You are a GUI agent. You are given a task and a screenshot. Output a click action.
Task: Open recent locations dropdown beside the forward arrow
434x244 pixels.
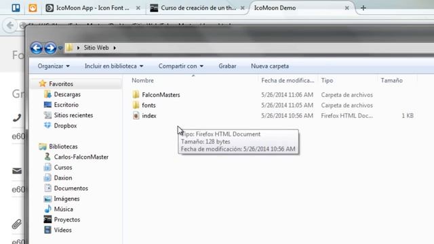pos(60,48)
